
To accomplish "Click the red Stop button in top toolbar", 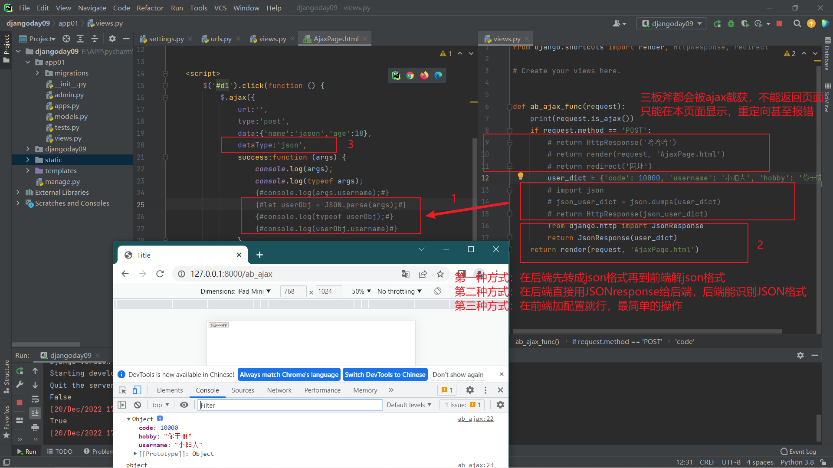I will click(779, 23).
